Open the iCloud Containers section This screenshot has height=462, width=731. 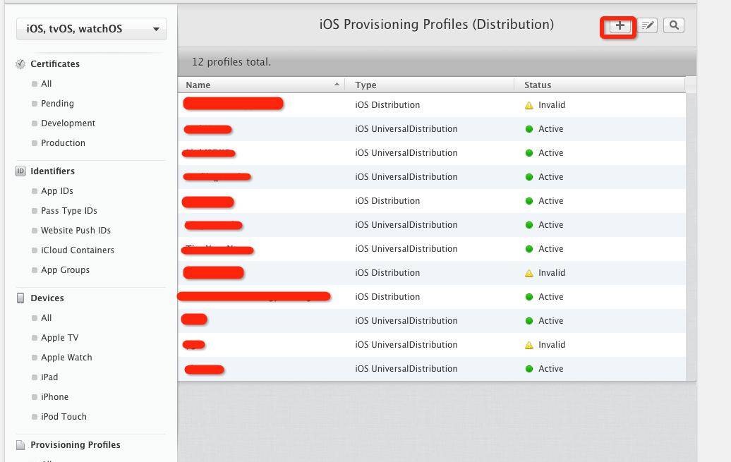click(x=78, y=250)
